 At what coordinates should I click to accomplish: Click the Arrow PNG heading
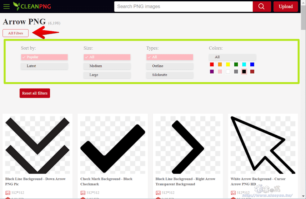(24, 22)
